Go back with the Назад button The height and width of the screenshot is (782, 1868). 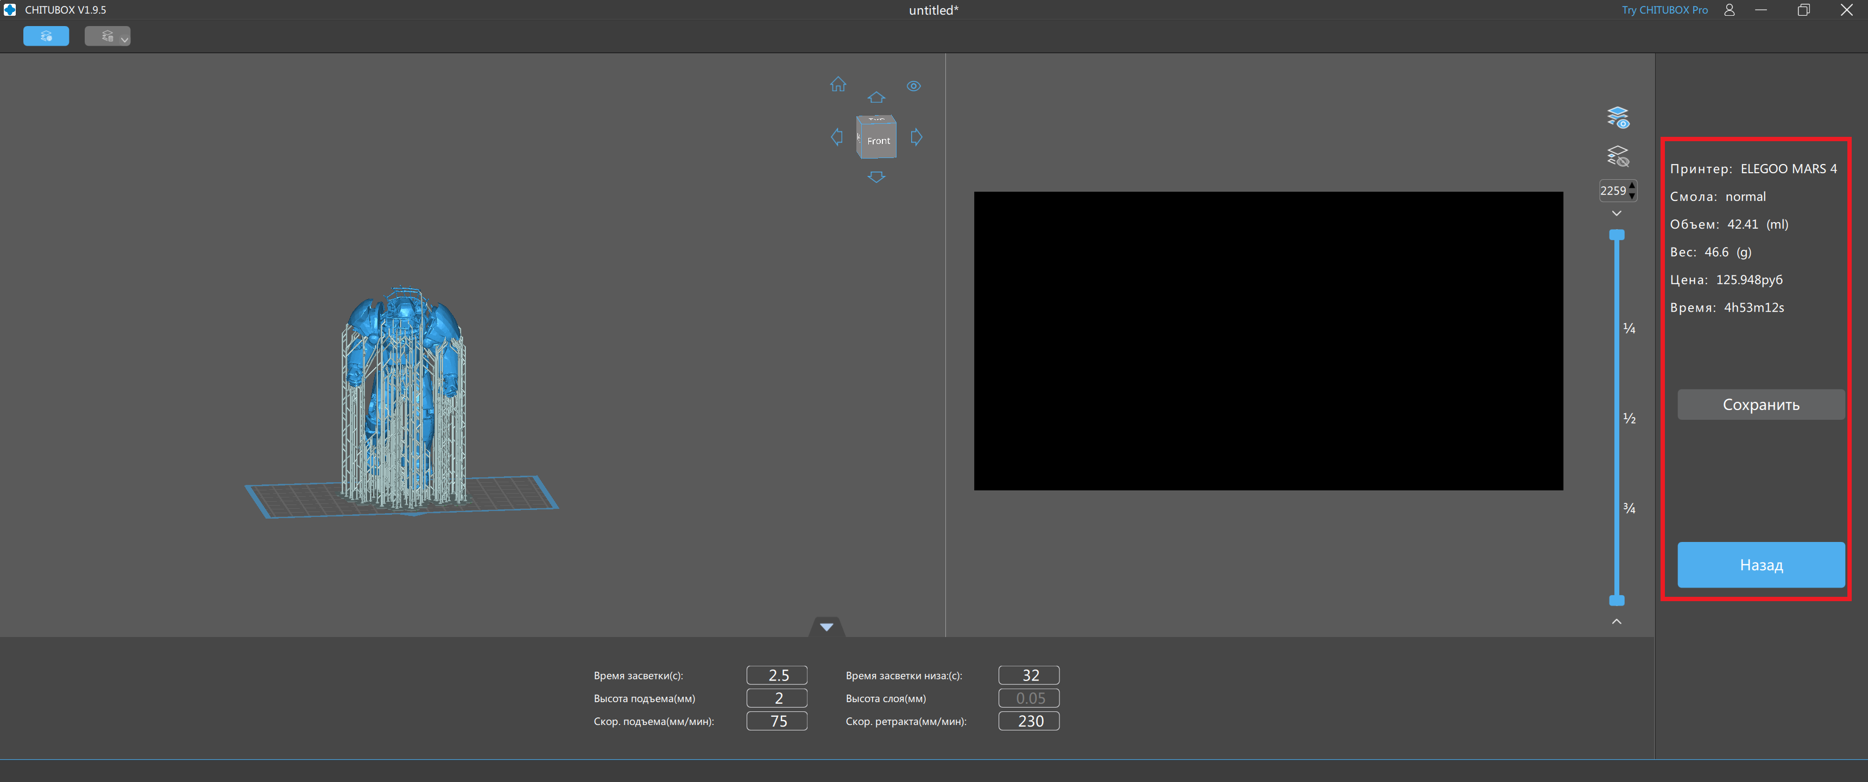coord(1760,565)
